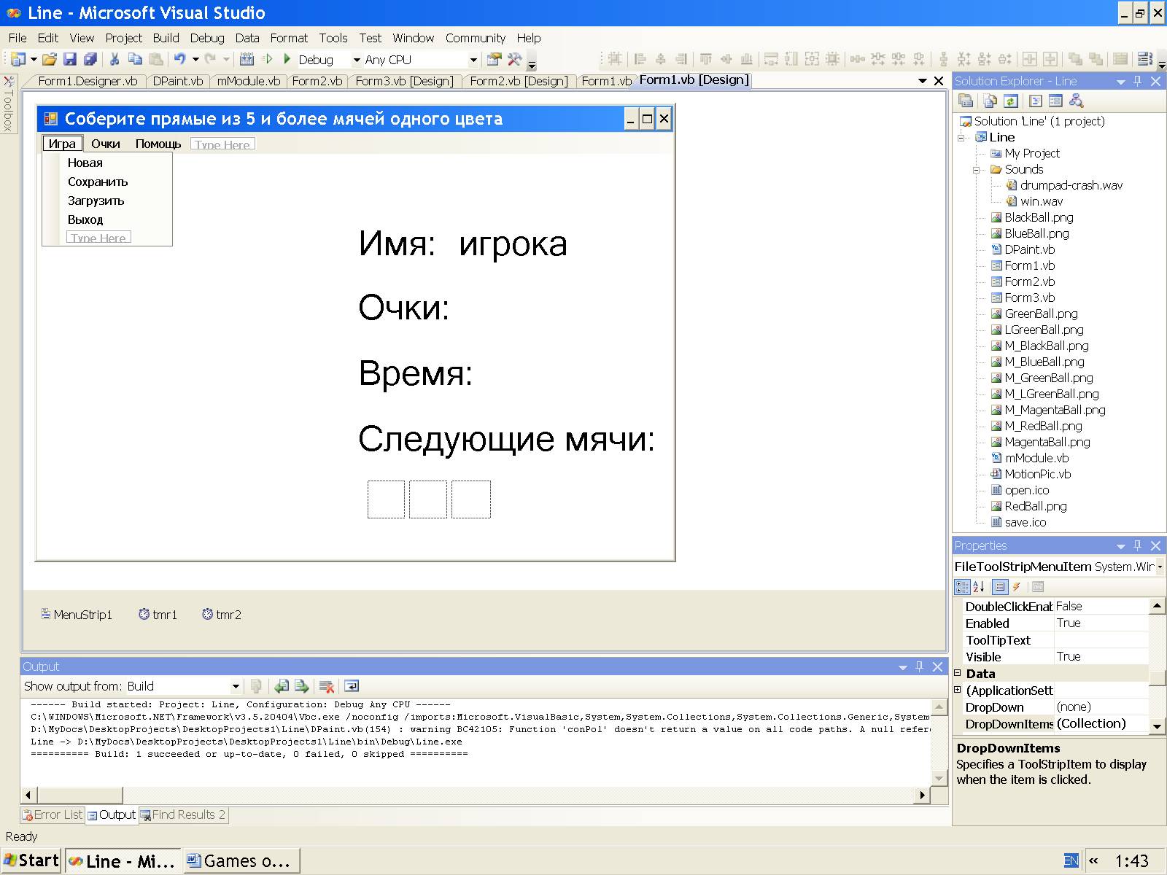Select mModule.vb in Solution Explorer

[1036, 458]
